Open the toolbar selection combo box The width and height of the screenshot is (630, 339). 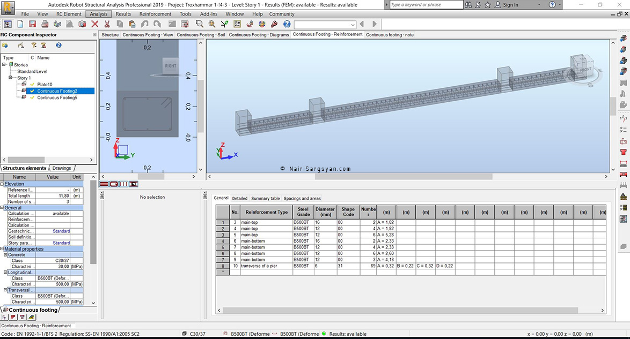click(x=325, y=25)
